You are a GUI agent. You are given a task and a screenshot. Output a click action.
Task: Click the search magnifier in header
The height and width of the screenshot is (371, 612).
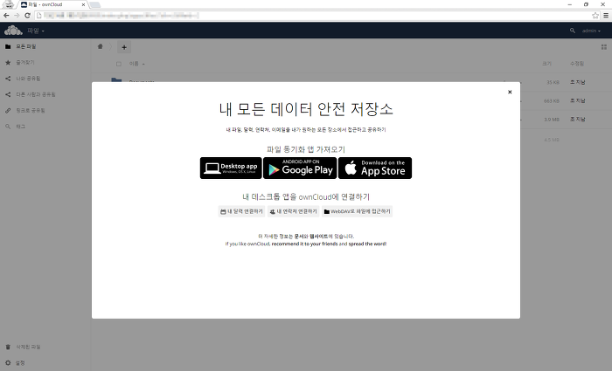(572, 31)
